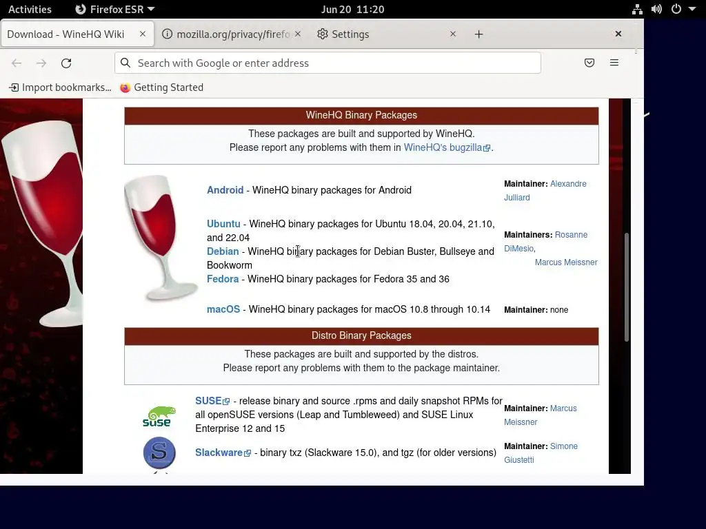Go back to the previous page
Image resolution: width=706 pixels, height=529 pixels.
17,63
